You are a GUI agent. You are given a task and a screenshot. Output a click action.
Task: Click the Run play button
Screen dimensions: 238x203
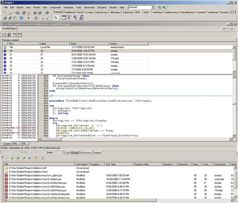(x=29, y=18)
